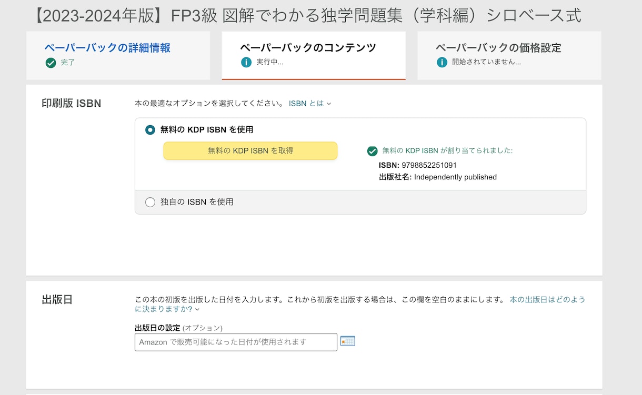642x395 pixels.
Task: Click the book title heading FP3級
Action: 307,16
